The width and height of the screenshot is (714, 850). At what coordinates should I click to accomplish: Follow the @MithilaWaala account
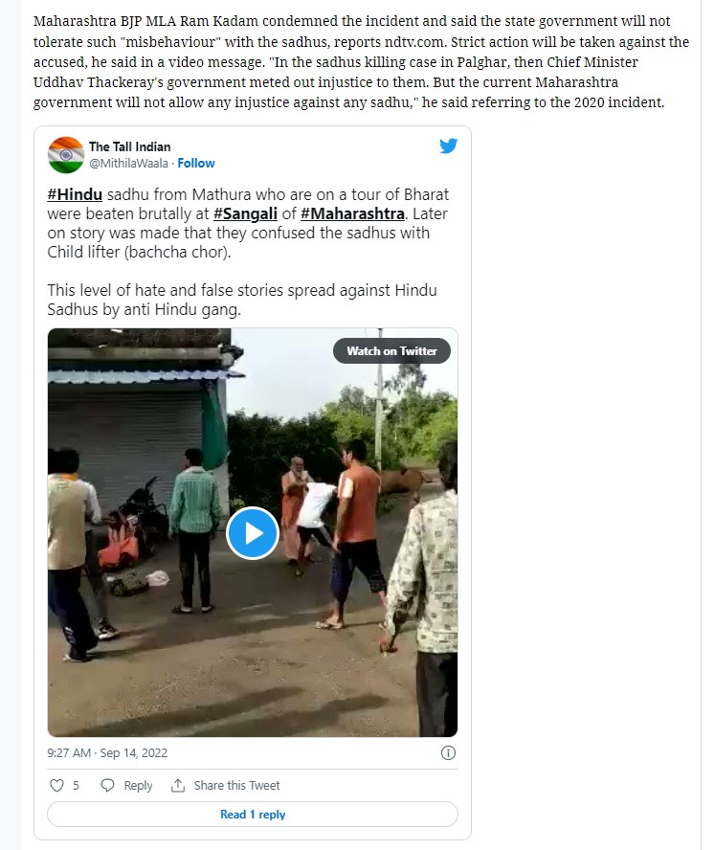tap(196, 163)
